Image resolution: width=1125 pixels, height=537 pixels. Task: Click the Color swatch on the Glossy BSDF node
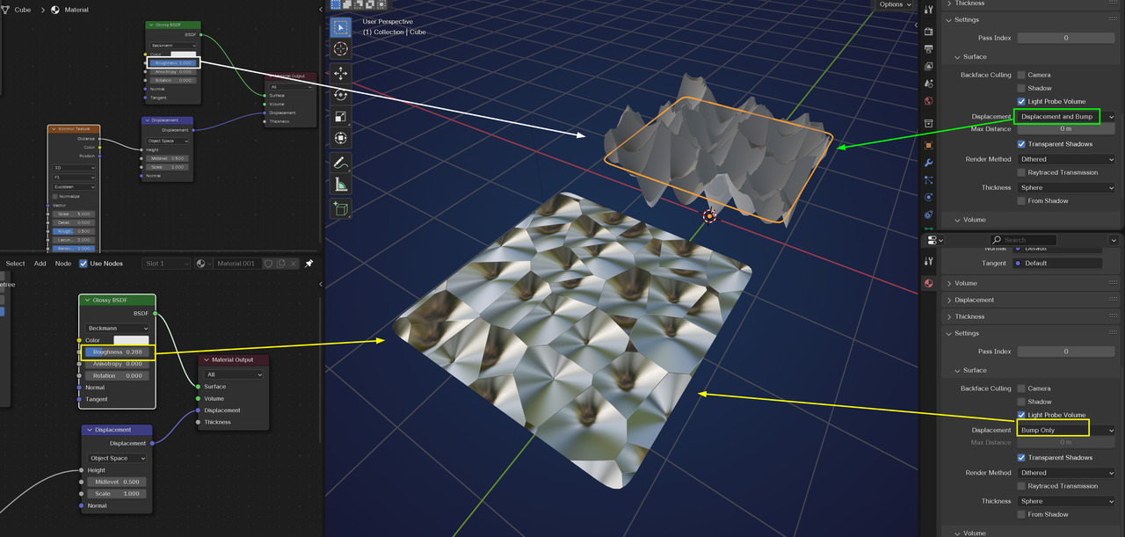click(132, 340)
